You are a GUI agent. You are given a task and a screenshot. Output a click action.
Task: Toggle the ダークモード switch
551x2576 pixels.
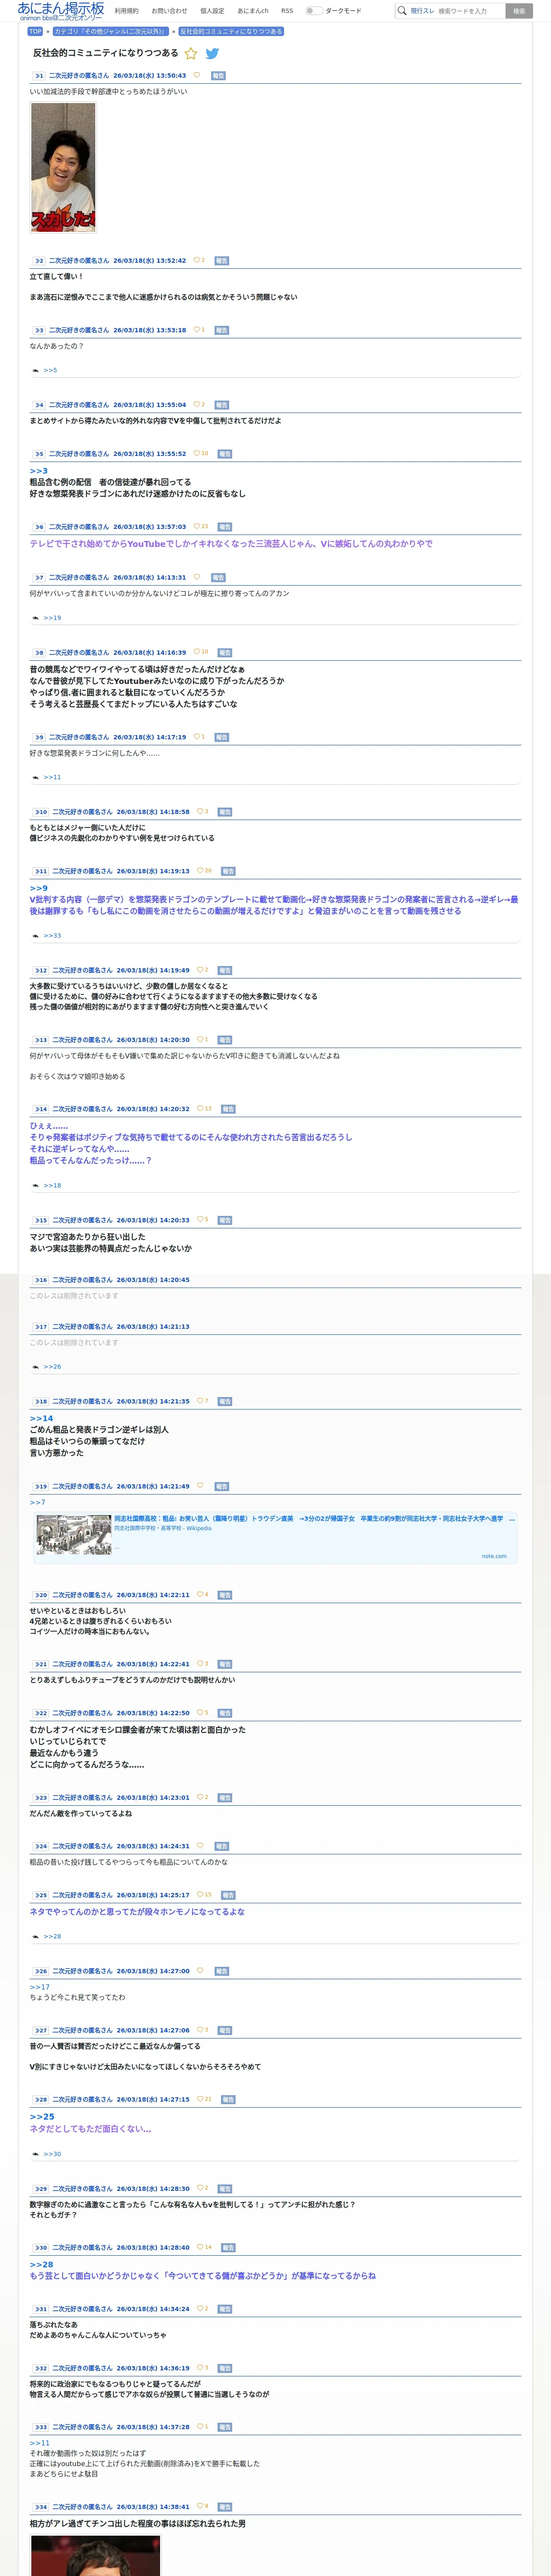tap(314, 11)
